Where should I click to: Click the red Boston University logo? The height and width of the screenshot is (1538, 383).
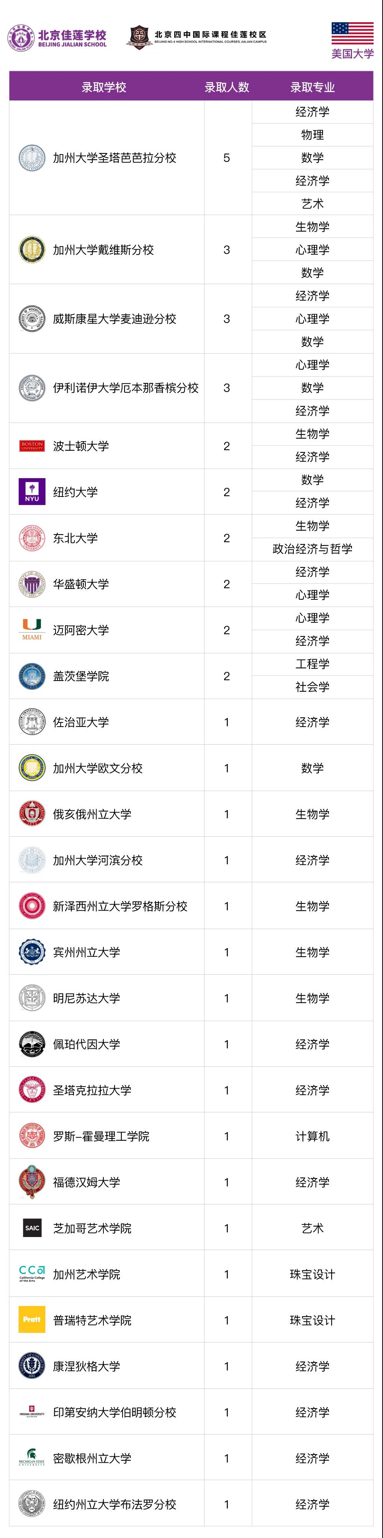(x=32, y=446)
